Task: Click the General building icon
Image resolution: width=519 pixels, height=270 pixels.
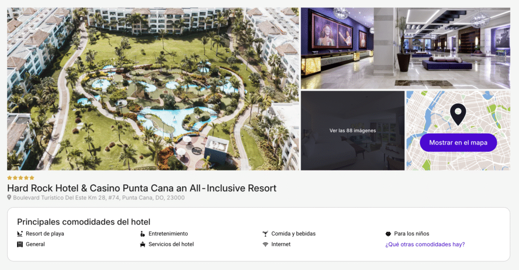Action: pos(20,245)
